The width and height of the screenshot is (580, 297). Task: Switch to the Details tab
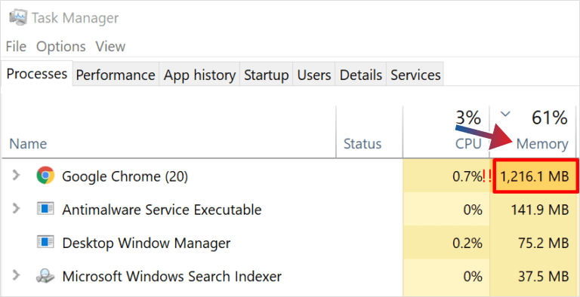click(361, 75)
